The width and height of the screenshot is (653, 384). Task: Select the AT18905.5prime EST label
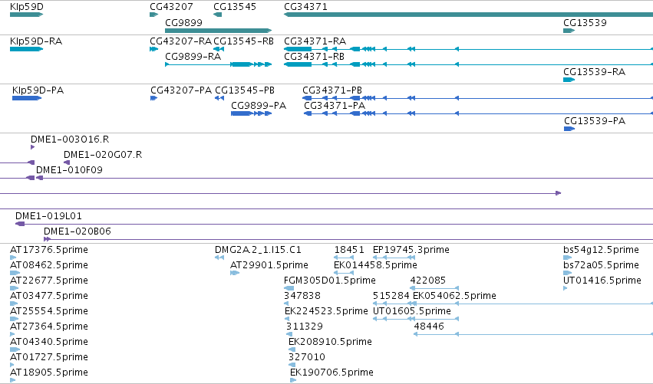49,373
